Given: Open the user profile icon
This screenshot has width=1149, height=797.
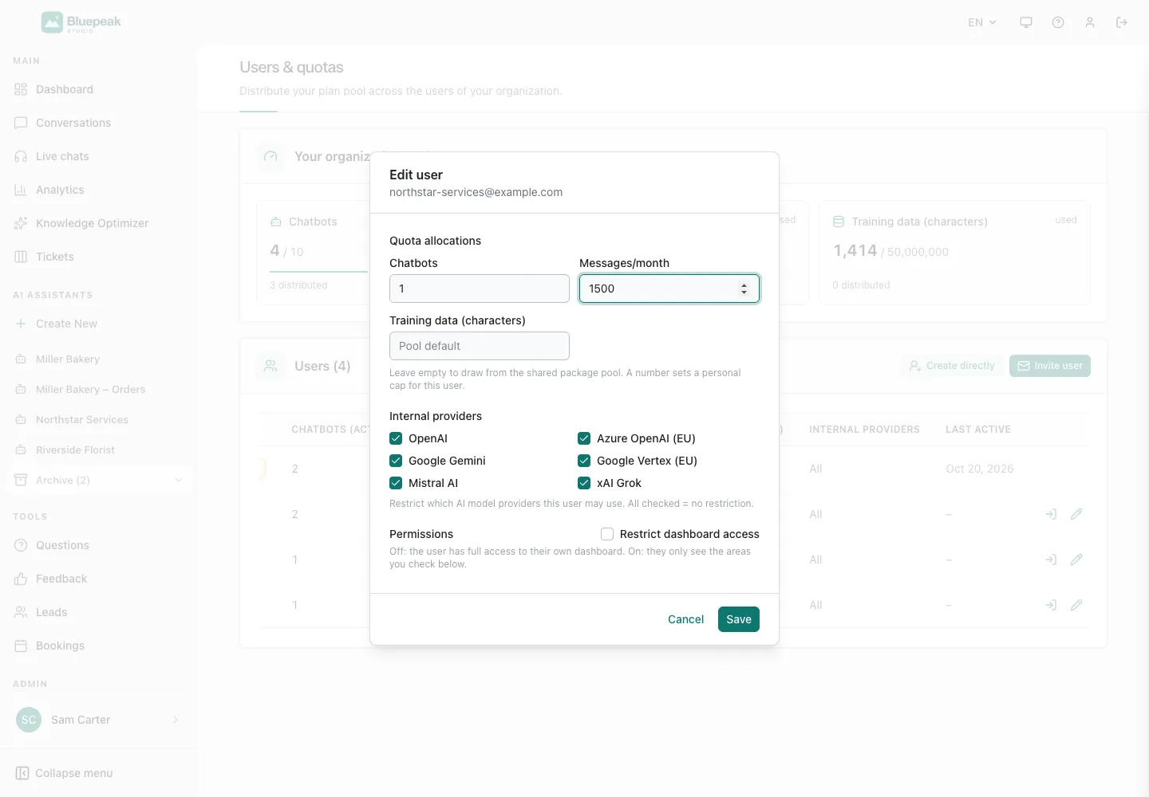Looking at the screenshot, I should 1090,22.
